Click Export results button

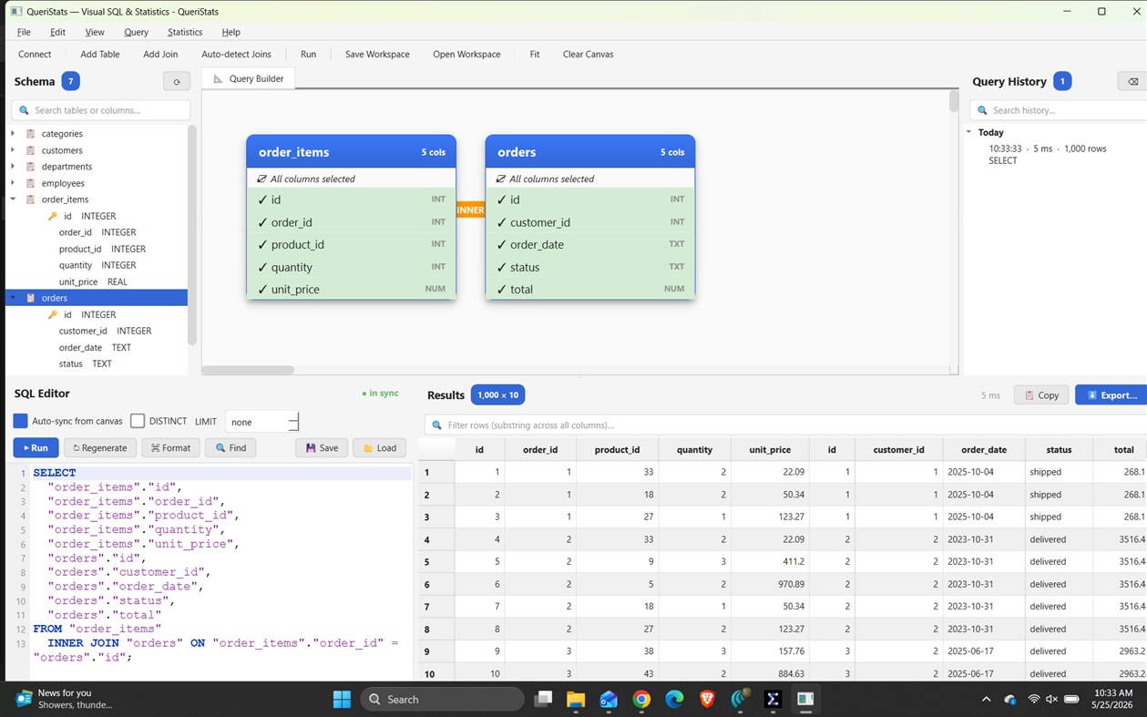coord(1111,395)
